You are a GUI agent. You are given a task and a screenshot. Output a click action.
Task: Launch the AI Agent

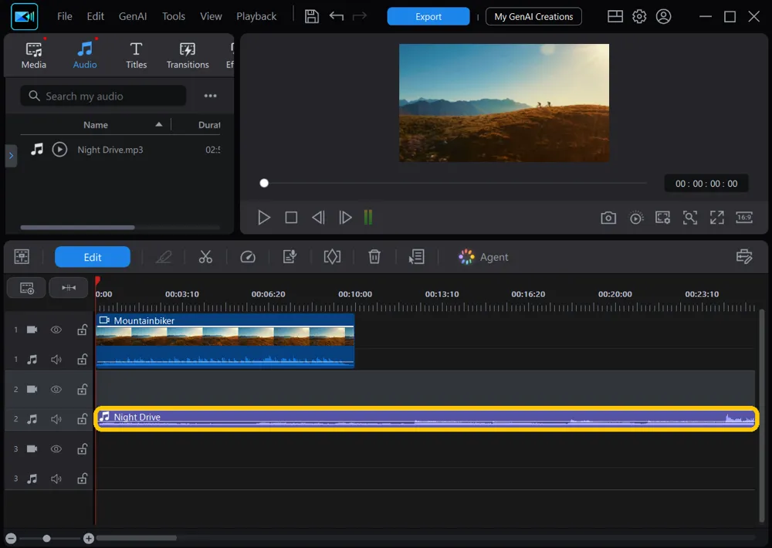(x=483, y=257)
